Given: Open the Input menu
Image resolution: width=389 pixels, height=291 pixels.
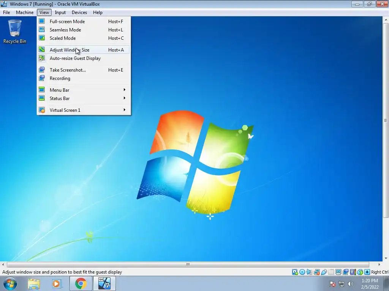Looking at the screenshot, I should click(x=60, y=13).
